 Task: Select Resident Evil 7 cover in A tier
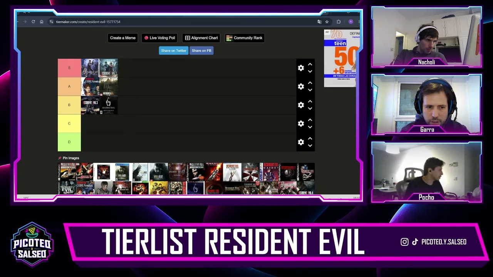[x=109, y=87]
